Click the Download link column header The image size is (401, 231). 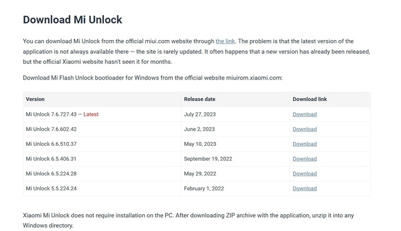(310, 99)
